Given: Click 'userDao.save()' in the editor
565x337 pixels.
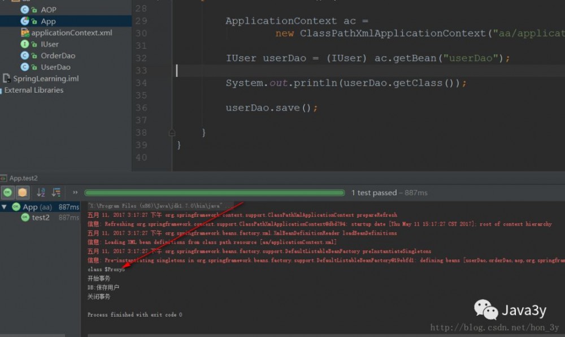Looking at the screenshot, I should pyautogui.click(x=268, y=108).
